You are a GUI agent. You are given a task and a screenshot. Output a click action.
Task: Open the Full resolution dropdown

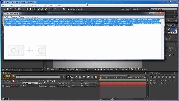coord(91,69)
